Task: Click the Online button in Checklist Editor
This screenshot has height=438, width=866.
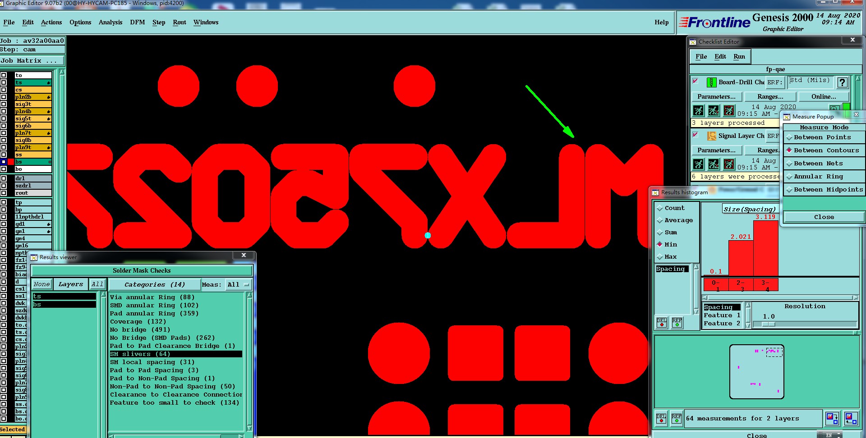Action: click(x=824, y=97)
